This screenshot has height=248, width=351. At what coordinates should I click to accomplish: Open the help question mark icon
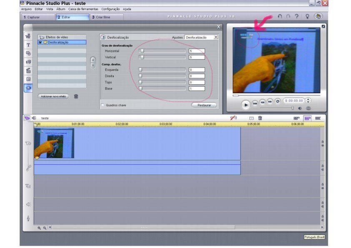(296, 16)
